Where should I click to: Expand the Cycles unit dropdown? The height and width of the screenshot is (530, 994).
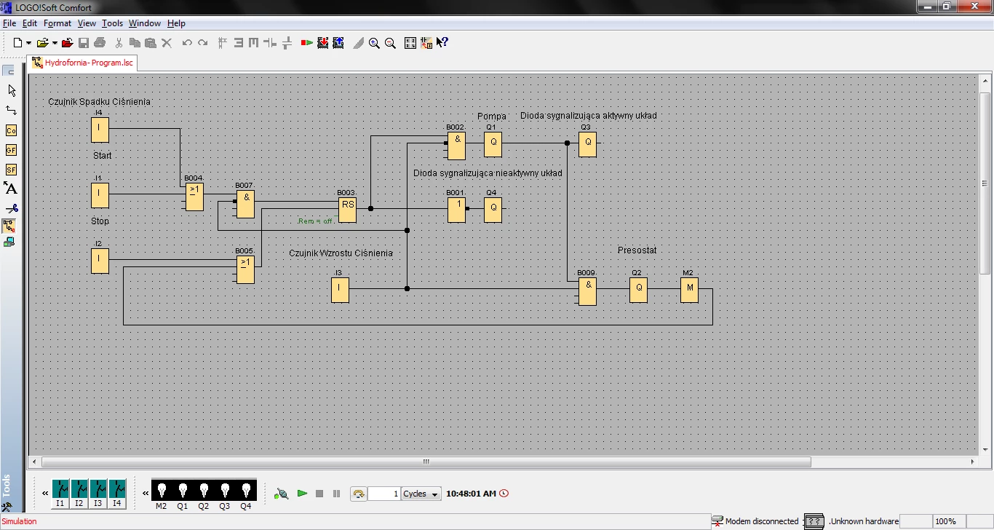434,494
